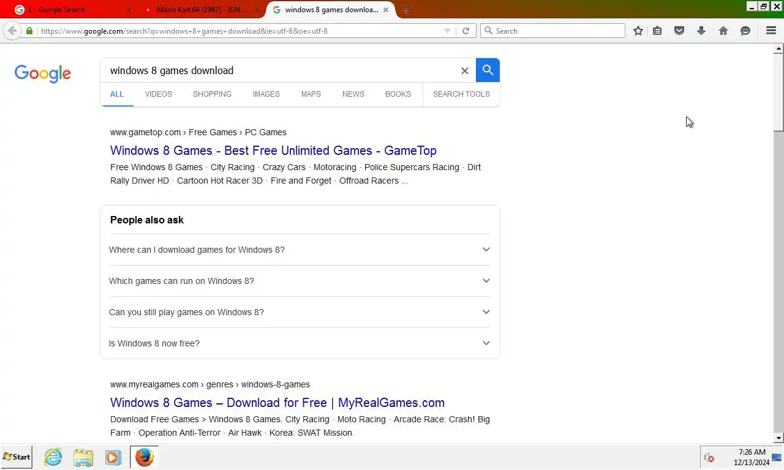The height and width of the screenshot is (470, 784).
Task: Click the muted volume speaker tray icon
Action: [x=709, y=458]
